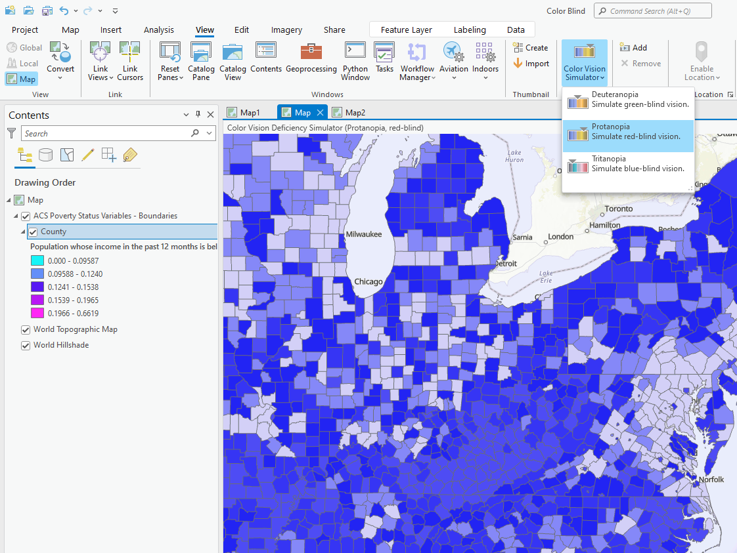Open the Contents search options dropdown
Image resolution: width=737 pixels, height=553 pixels.
click(x=209, y=133)
